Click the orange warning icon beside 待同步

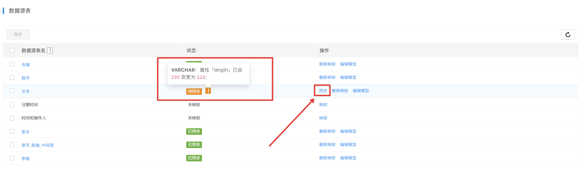[x=208, y=91]
